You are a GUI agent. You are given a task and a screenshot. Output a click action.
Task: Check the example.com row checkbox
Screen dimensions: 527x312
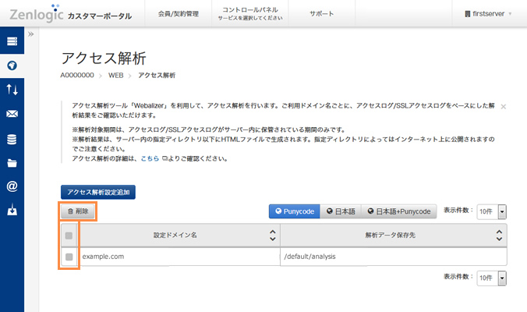point(69,257)
